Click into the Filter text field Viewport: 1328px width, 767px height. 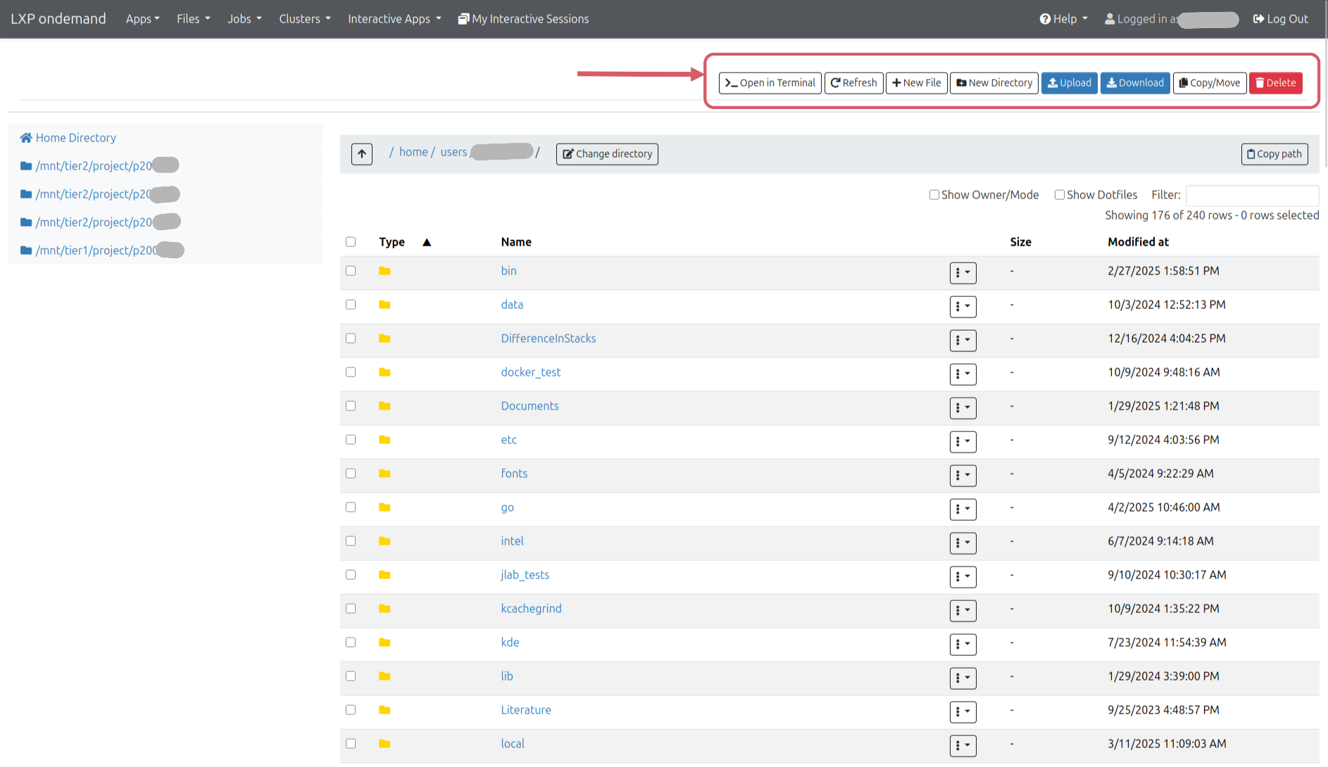coord(1251,195)
